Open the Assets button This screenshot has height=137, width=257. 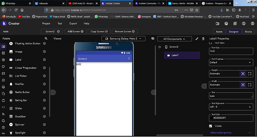[219, 31]
